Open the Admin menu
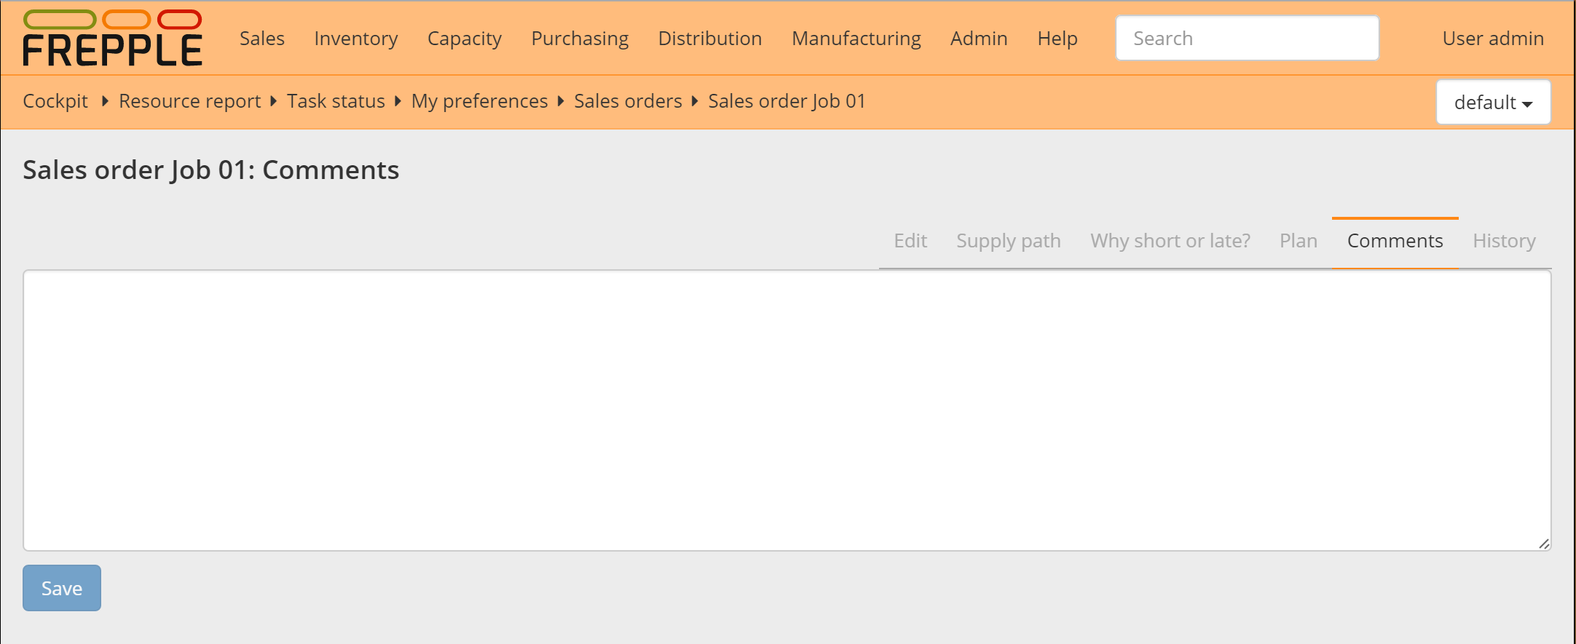Viewport: 1576px width, 644px height. coord(979,39)
